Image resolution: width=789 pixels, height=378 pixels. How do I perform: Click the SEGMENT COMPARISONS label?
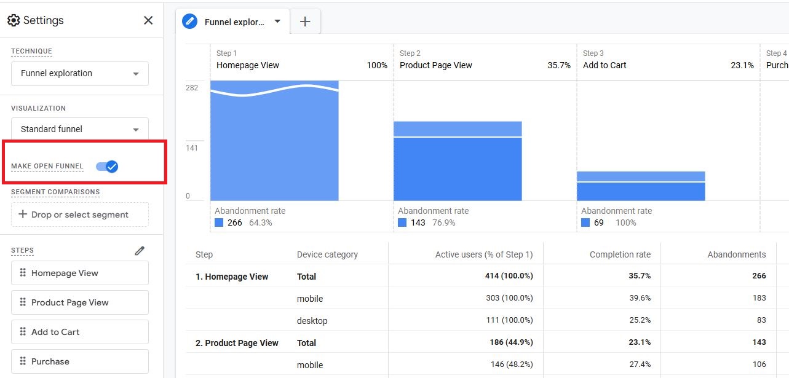(x=55, y=192)
